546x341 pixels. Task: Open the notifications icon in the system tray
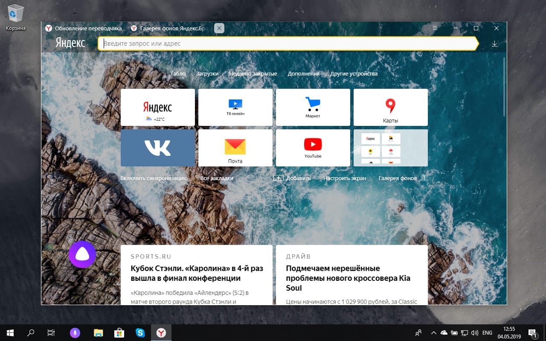532,332
